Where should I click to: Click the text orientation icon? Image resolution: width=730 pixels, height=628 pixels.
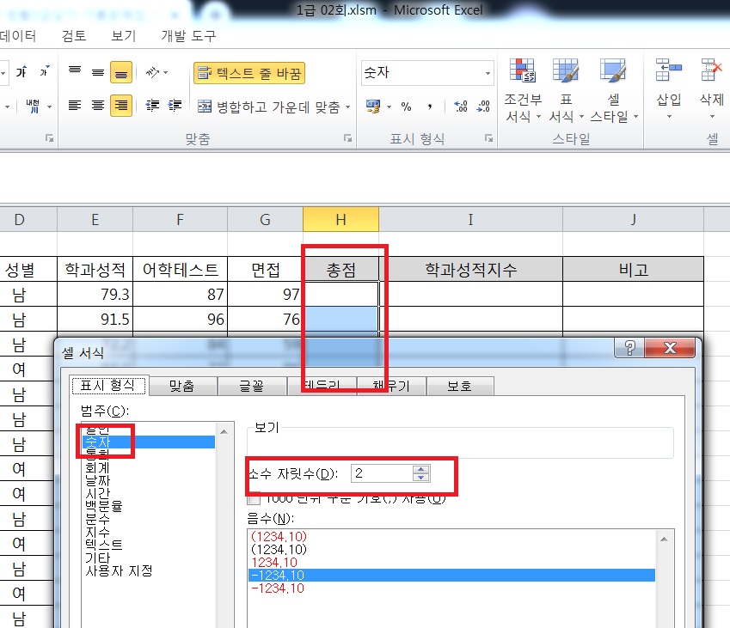click(152, 73)
